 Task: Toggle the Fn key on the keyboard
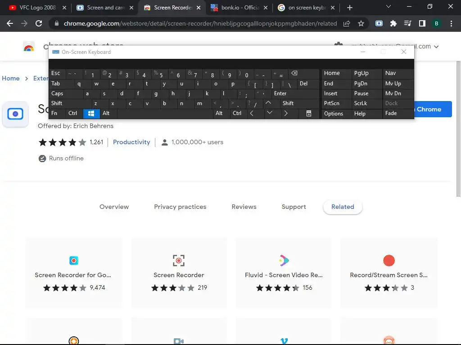tap(57, 113)
